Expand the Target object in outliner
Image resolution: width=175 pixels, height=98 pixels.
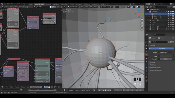click(x=150, y=18)
